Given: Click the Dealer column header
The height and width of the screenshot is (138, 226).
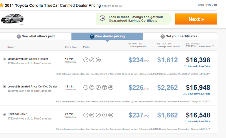Looking at the screenshot, I should click(11, 47).
